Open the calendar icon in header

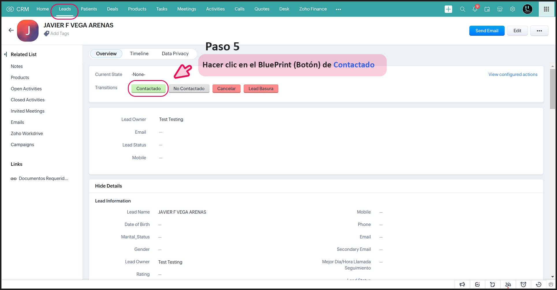[x=487, y=9]
